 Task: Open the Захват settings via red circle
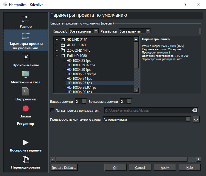click(x=26, y=108)
